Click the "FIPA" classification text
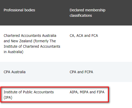Image resolution: width=132 pixels, height=108 pixels. pyautogui.click(x=101, y=92)
